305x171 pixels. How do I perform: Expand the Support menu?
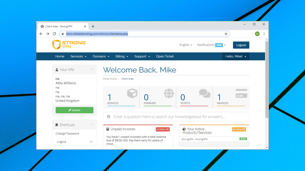(x=142, y=56)
